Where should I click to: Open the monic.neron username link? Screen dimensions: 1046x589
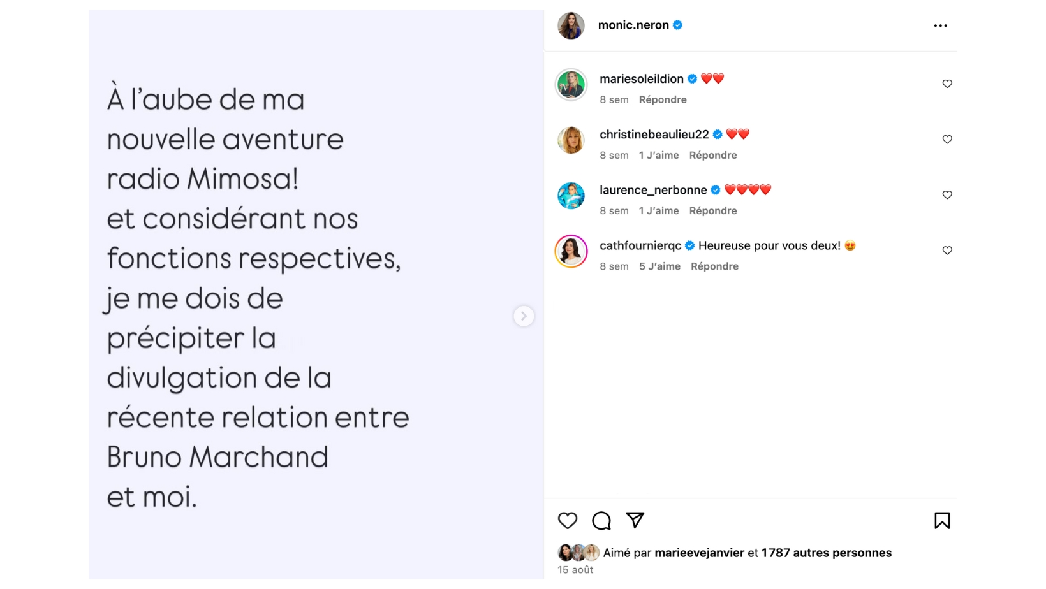tap(633, 25)
